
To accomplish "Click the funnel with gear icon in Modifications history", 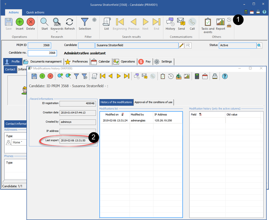I will (84, 76).
